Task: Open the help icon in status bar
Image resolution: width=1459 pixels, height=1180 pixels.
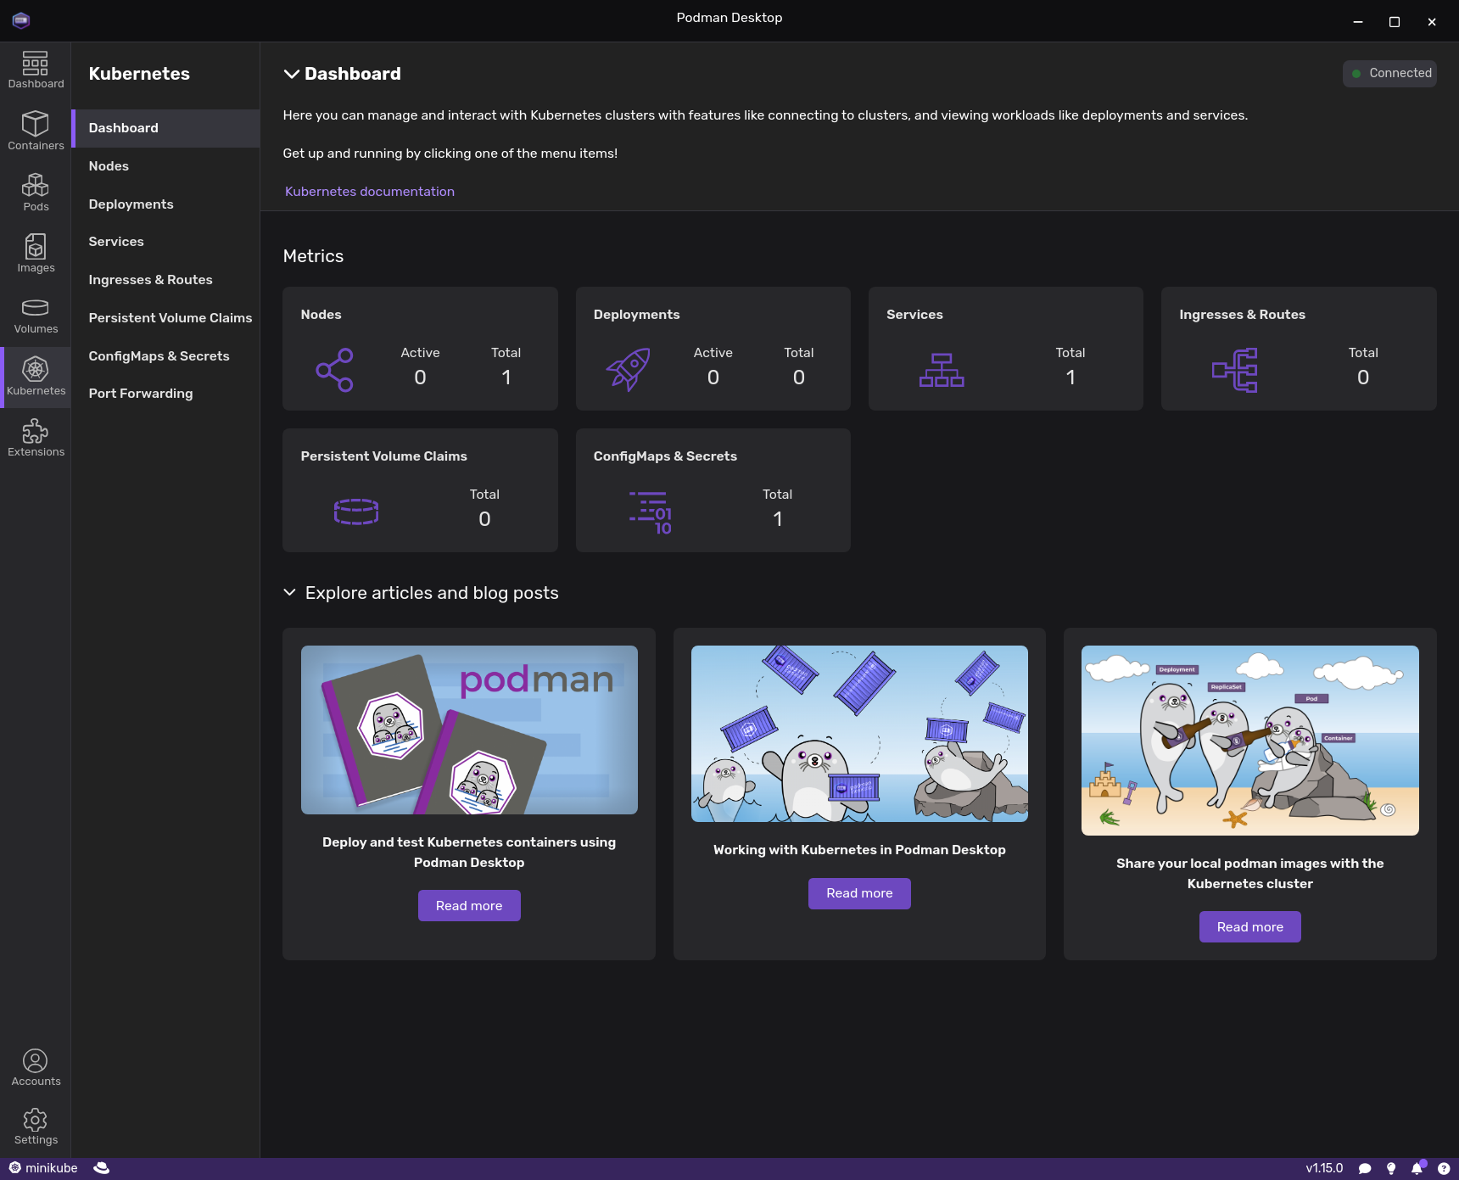Action: point(1444,1168)
